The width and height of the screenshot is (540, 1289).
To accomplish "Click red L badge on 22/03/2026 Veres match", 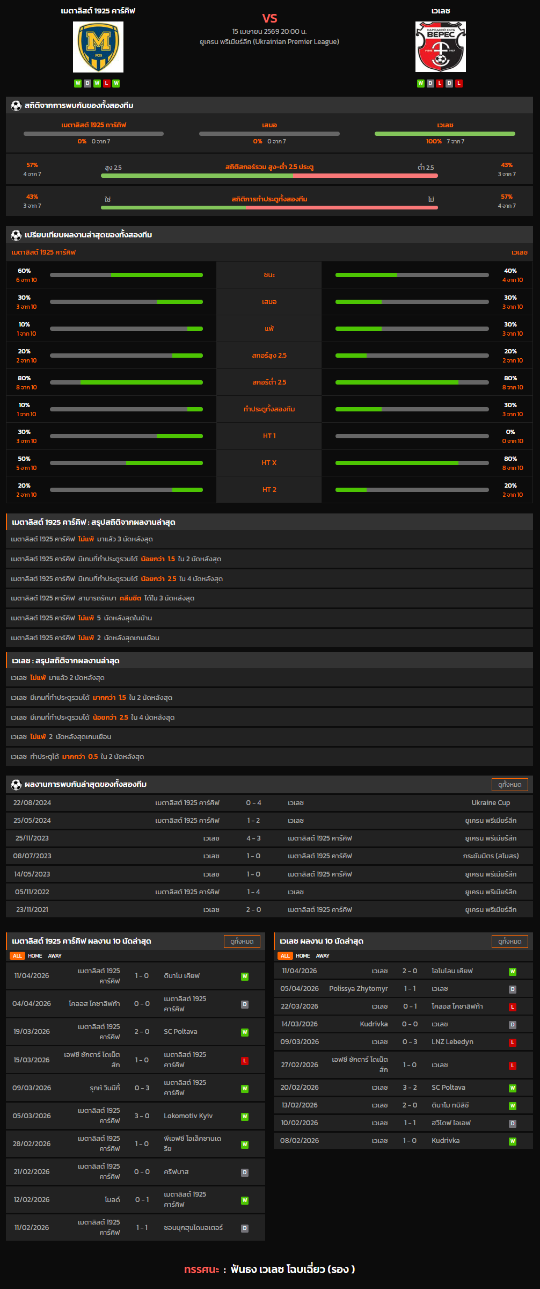I will pos(513,1007).
